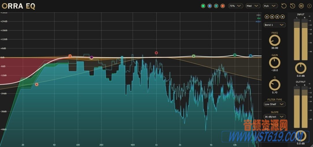
Task: Toggle the H band button
Action: pyautogui.click(x=282, y=17)
